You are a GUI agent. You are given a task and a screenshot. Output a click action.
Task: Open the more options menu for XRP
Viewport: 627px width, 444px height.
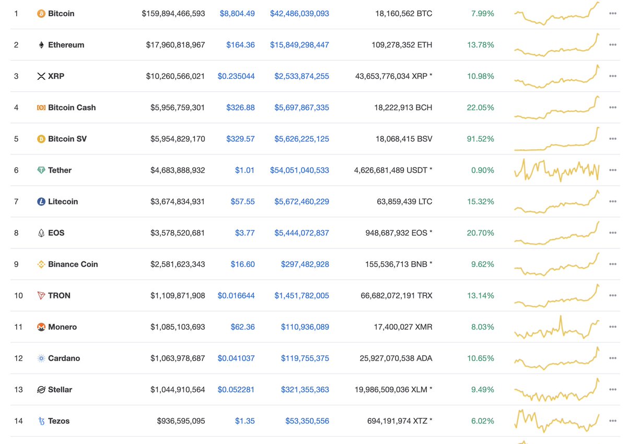coord(613,76)
